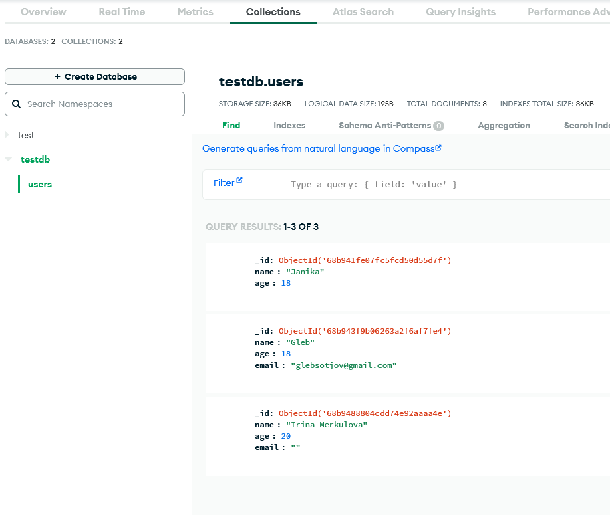Click the search magnifier icon in Search Namespaces

(x=16, y=104)
